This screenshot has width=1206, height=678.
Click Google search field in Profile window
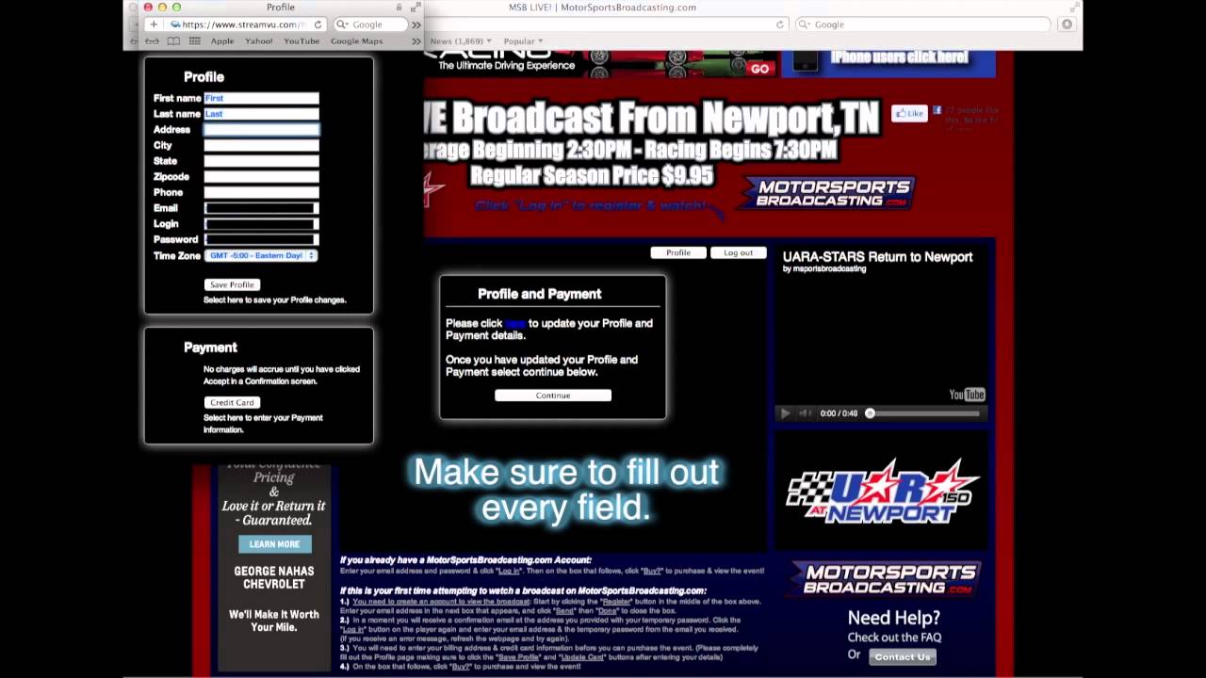pos(370,24)
